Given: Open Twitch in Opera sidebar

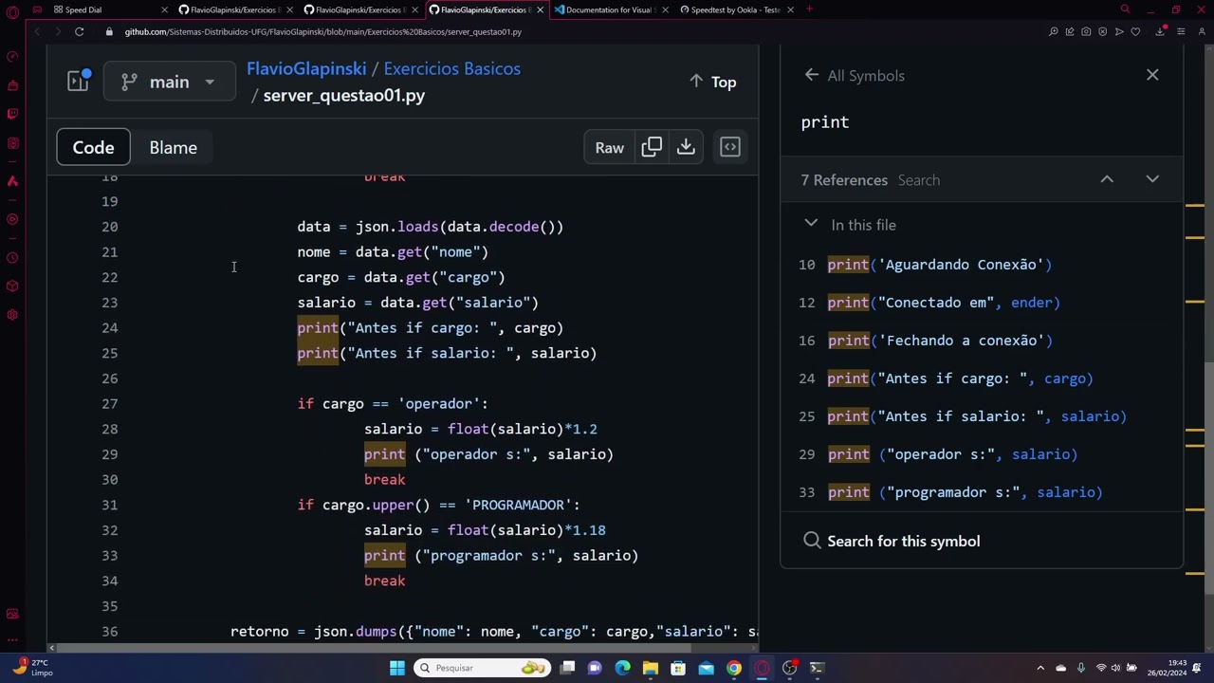Looking at the screenshot, I should tap(12, 114).
